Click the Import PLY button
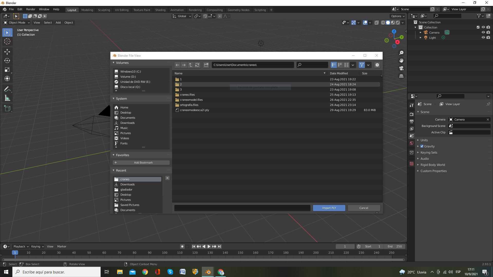The height and width of the screenshot is (277, 493). coord(329,208)
